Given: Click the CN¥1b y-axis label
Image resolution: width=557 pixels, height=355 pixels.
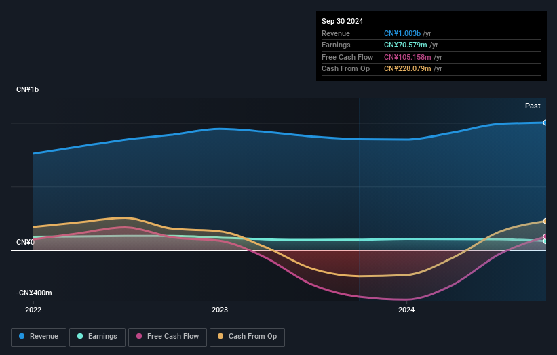Looking at the screenshot, I should [27, 89].
